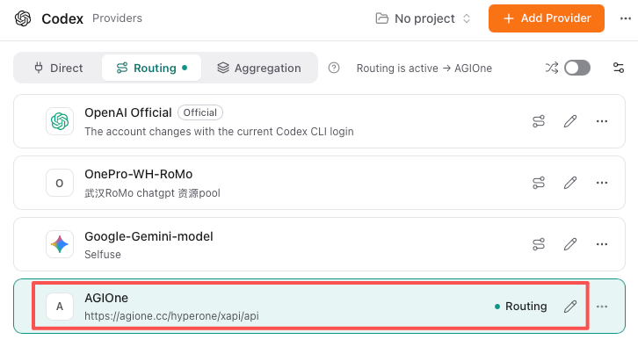Click the https://agione.cc/hyperone/xapi/api URL
Viewport: 638px width, 354px height.
click(x=171, y=316)
